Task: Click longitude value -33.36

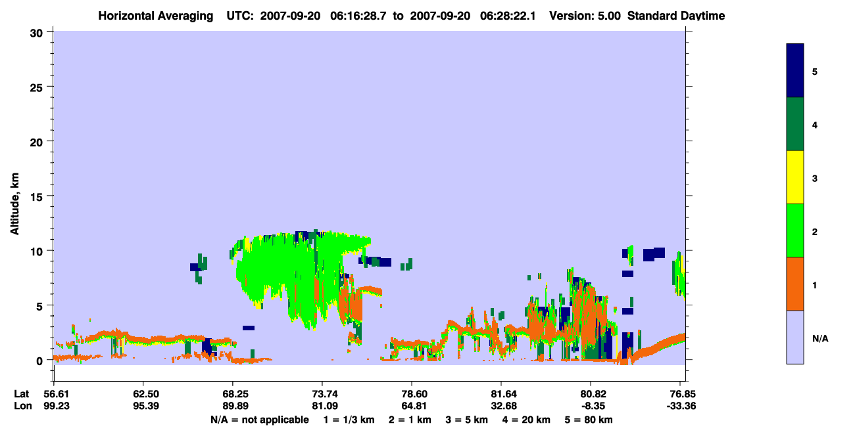Action: coord(681,406)
